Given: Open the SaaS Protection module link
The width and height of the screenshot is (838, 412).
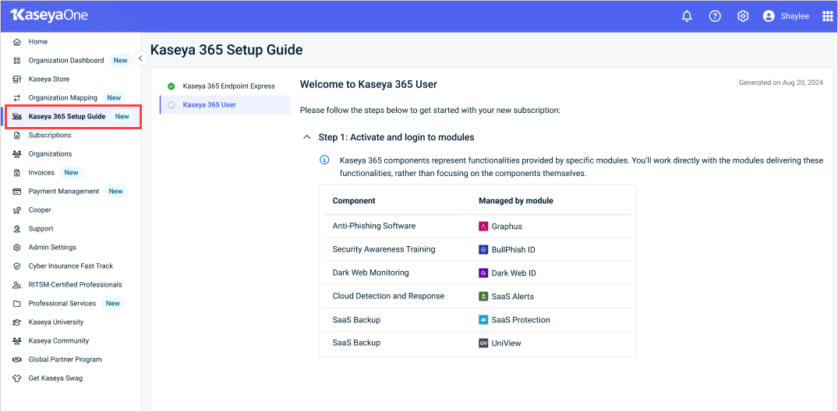Looking at the screenshot, I should (x=521, y=319).
